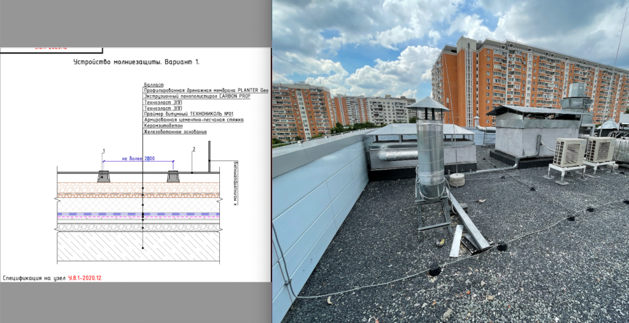Select the "Керамзитобетон" layer label
This screenshot has height=323, width=629.
point(163,125)
